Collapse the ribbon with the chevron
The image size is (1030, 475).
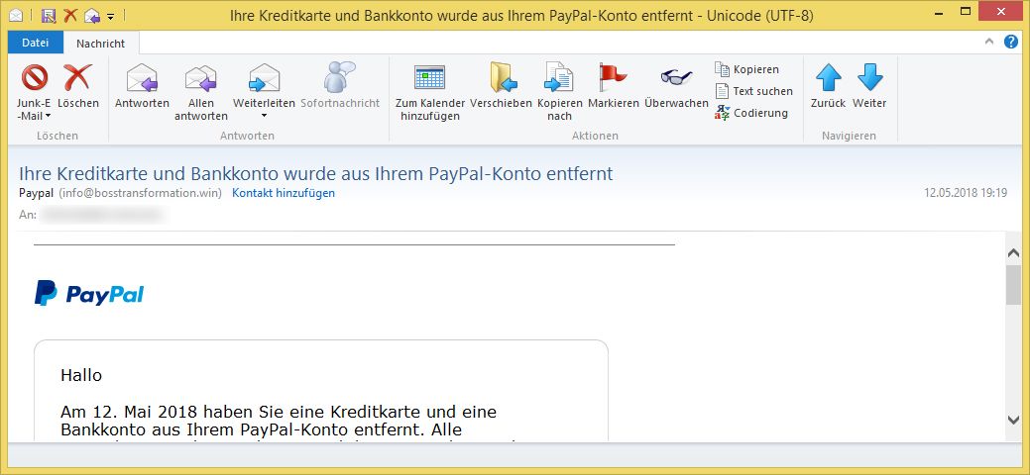coord(989,42)
